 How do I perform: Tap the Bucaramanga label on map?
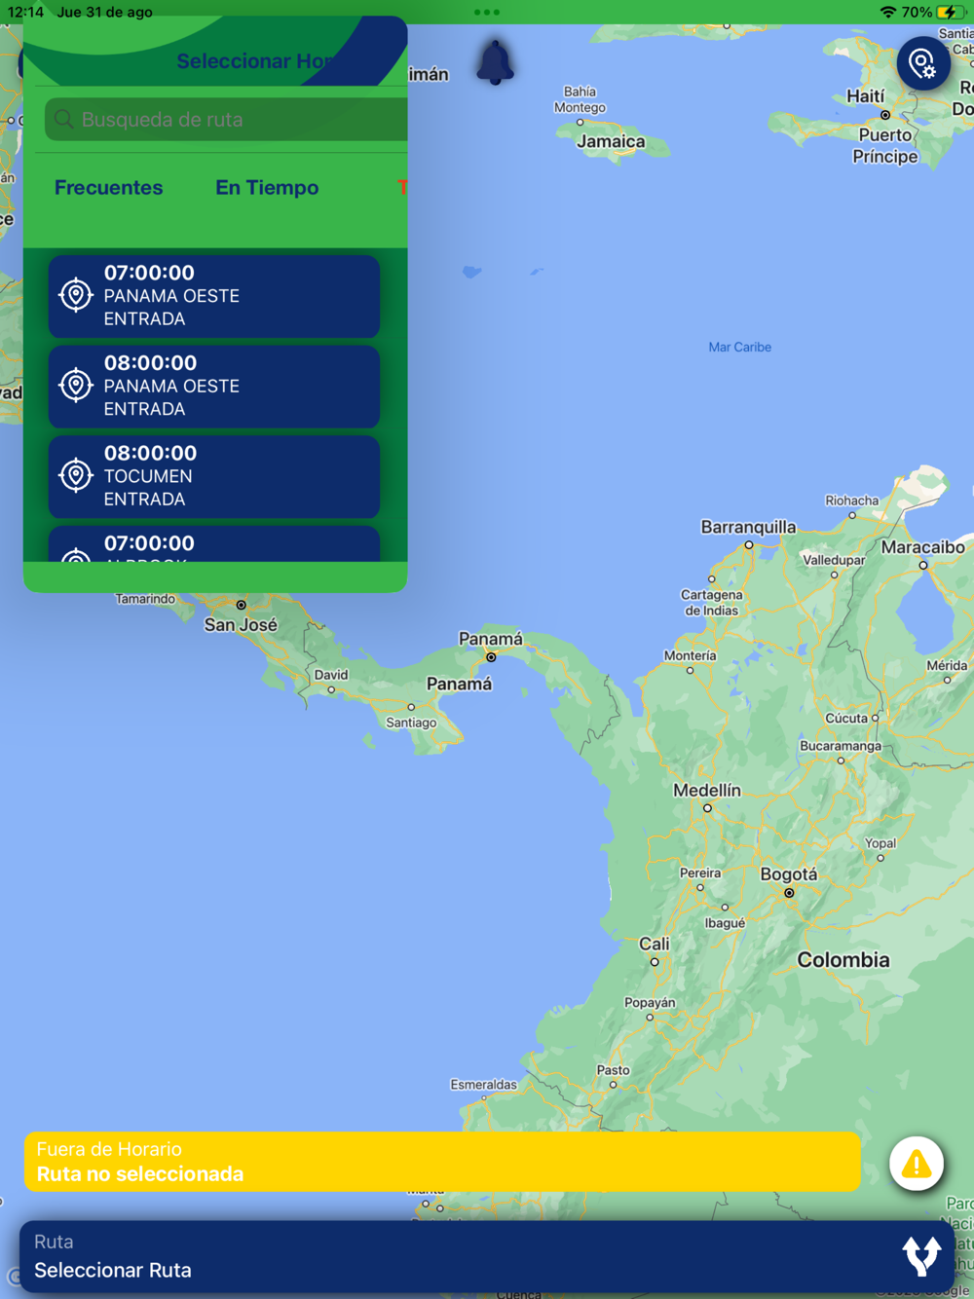(x=841, y=745)
